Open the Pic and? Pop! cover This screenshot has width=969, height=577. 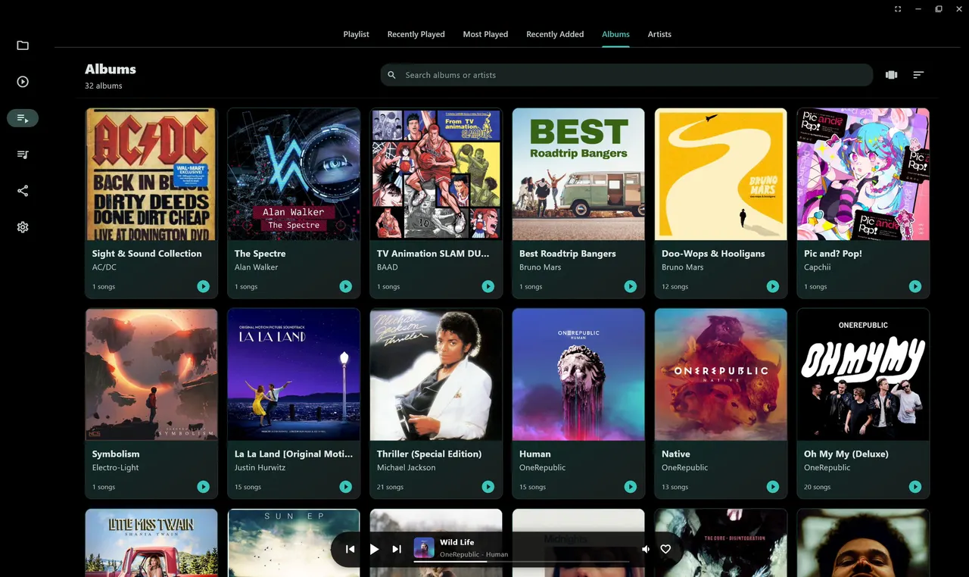(863, 174)
